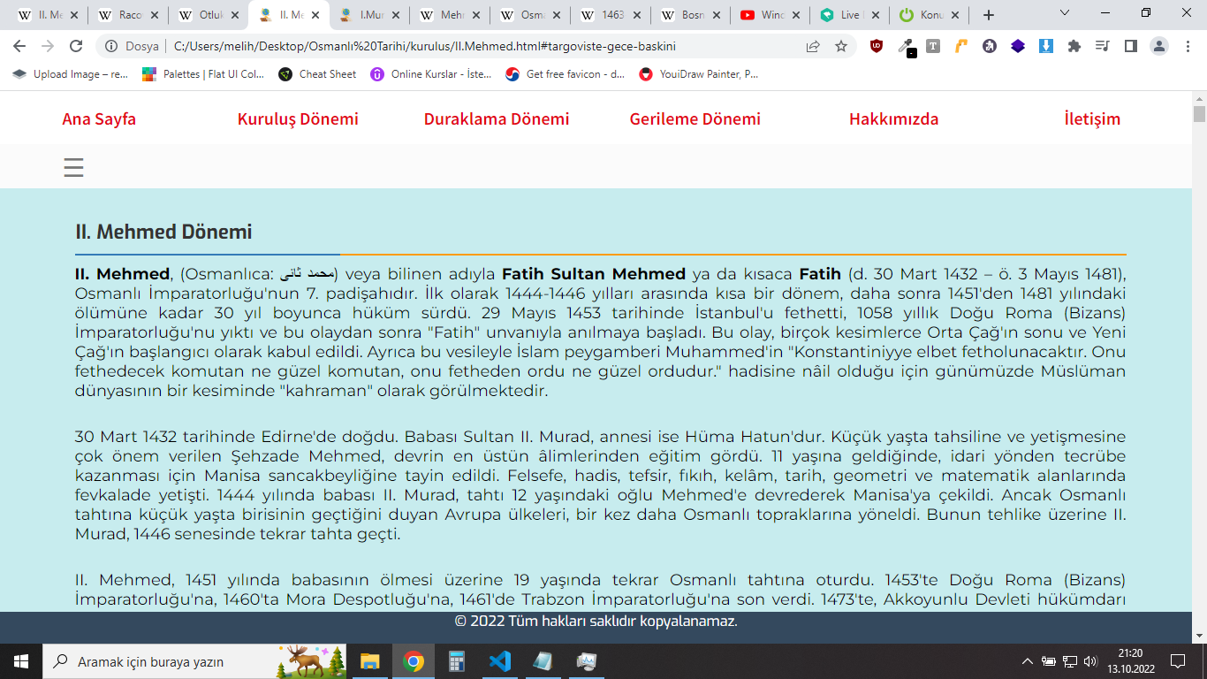Open Upload Image bookmark
This screenshot has height=679, width=1207.
(x=71, y=74)
